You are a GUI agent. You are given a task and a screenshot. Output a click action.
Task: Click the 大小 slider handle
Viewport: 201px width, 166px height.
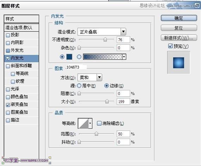[x=107, y=101]
